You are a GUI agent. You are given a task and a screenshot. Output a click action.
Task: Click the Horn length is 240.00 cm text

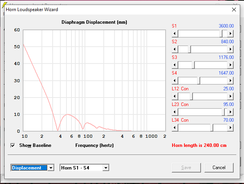click(199, 145)
